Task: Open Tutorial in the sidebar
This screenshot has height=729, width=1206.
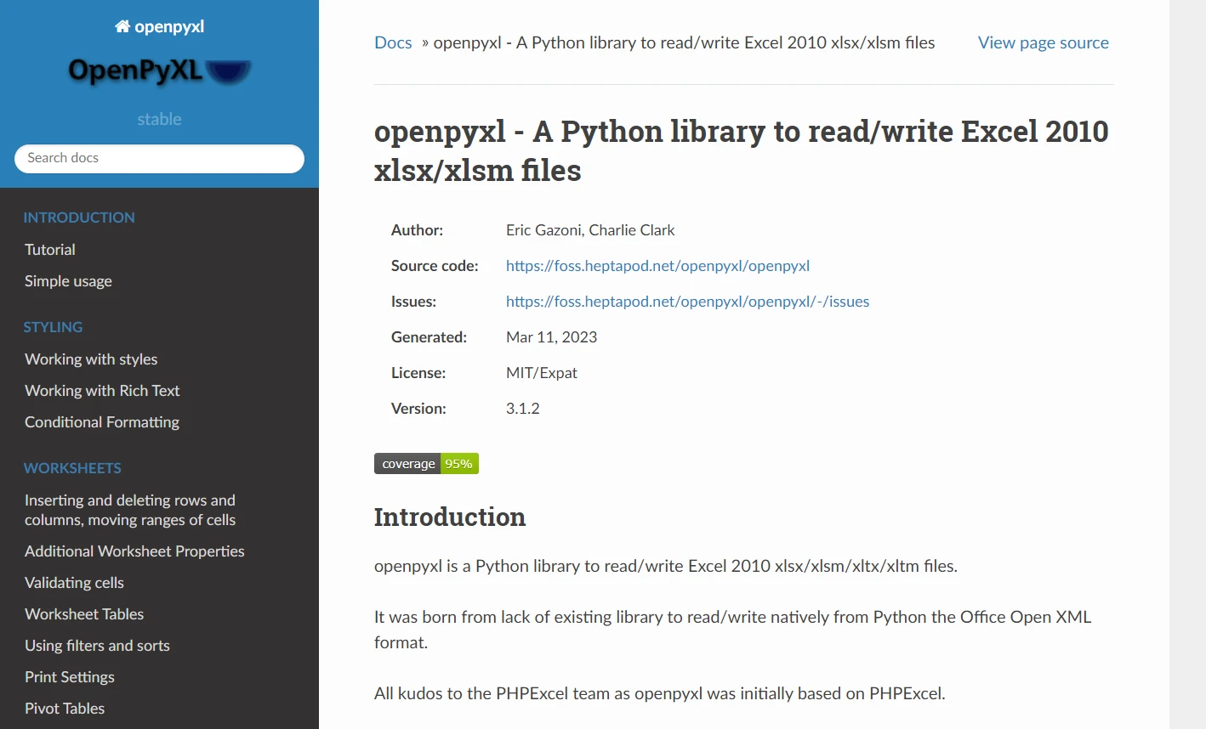Action: [x=50, y=250]
